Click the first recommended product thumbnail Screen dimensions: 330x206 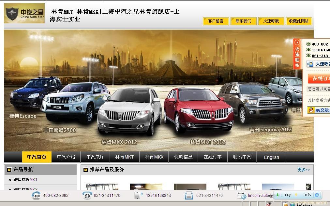tap(102, 187)
